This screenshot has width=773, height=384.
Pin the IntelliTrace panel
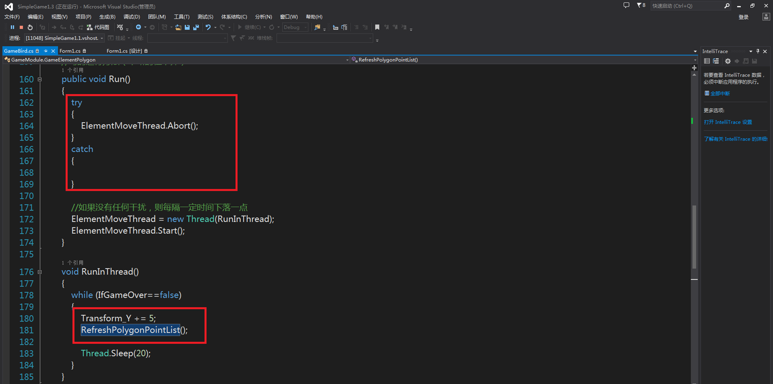click(x=758, y=51)
